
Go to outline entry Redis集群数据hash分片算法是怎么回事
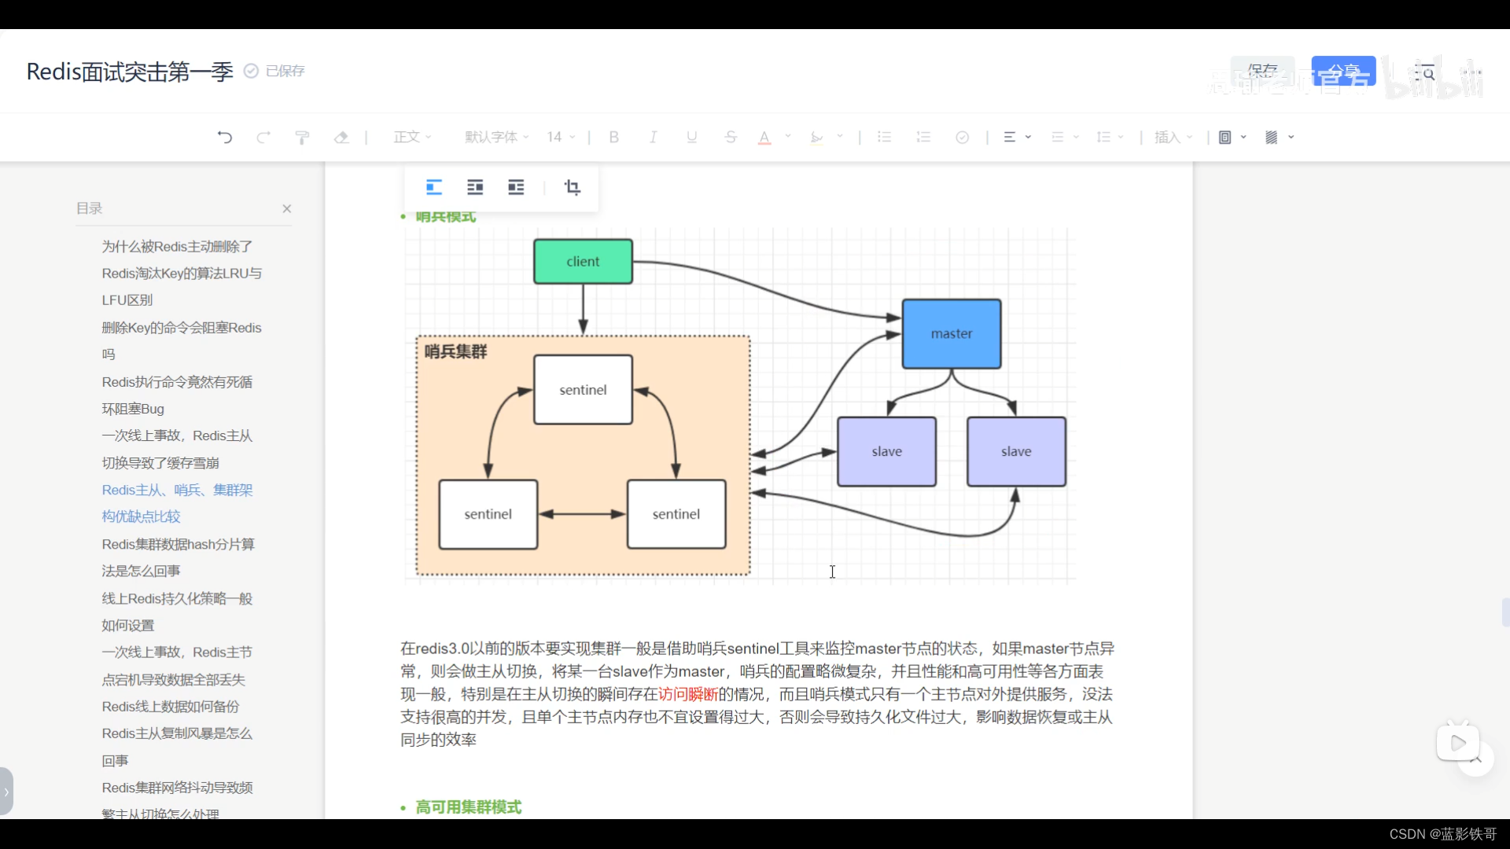tap(179, 557)
